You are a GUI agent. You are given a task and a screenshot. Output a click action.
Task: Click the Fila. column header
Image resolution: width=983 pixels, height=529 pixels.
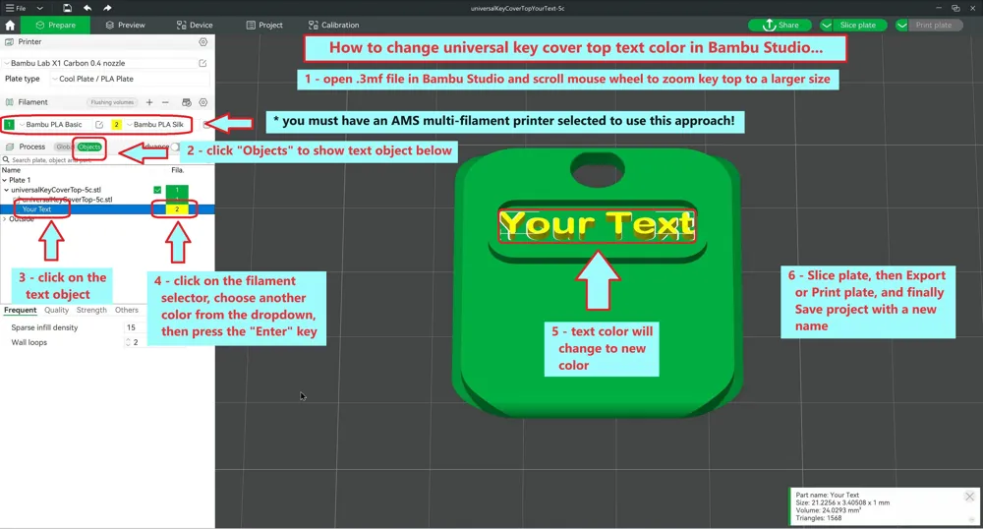tap(177, 170)
